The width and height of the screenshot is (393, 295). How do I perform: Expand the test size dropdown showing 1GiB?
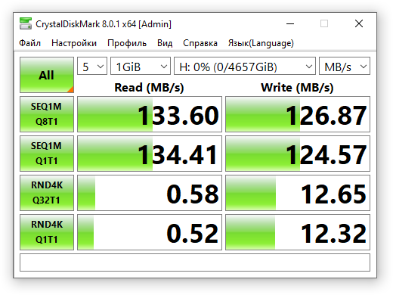(141, 66)
